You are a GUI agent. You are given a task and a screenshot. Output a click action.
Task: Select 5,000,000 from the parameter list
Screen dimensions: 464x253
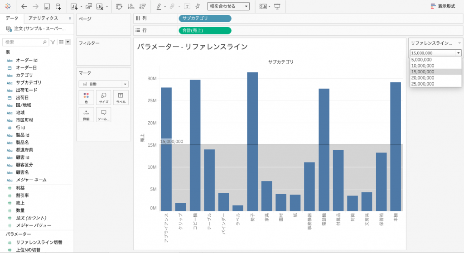435,60
